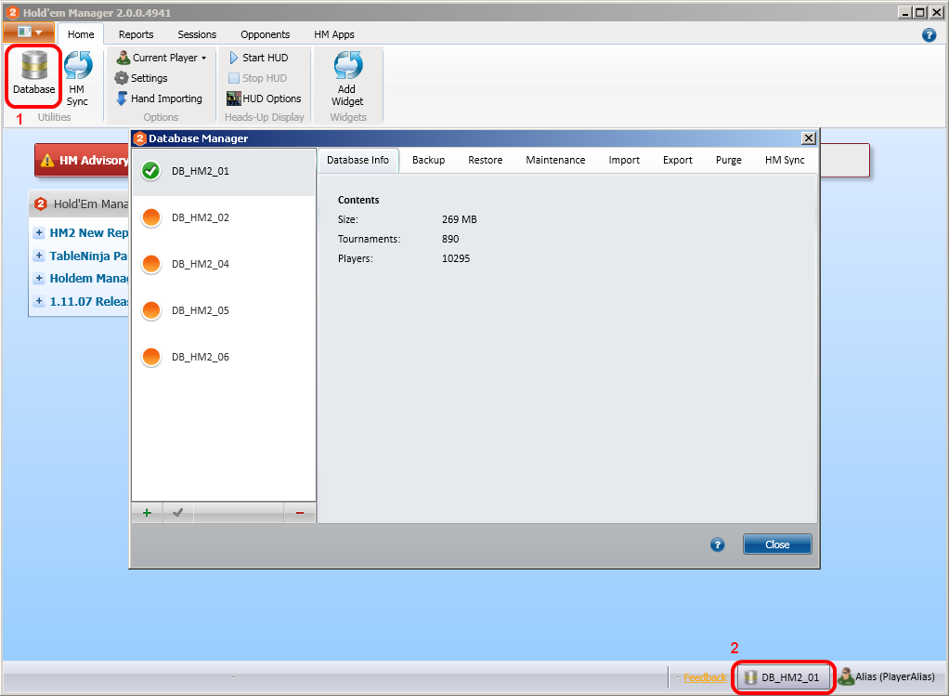This screenshot has width=949, height=696.
Task: Click the Alias (PlayerAlias) status bar entry
Action: pos(888,676)
